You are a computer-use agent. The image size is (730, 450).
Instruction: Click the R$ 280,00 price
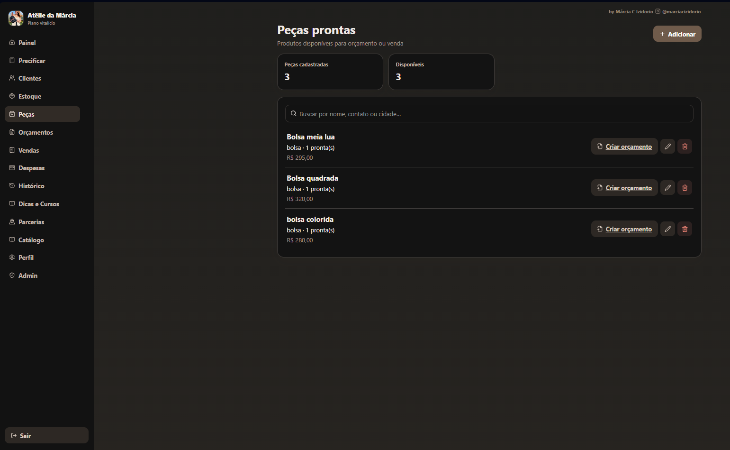point(300,240)
